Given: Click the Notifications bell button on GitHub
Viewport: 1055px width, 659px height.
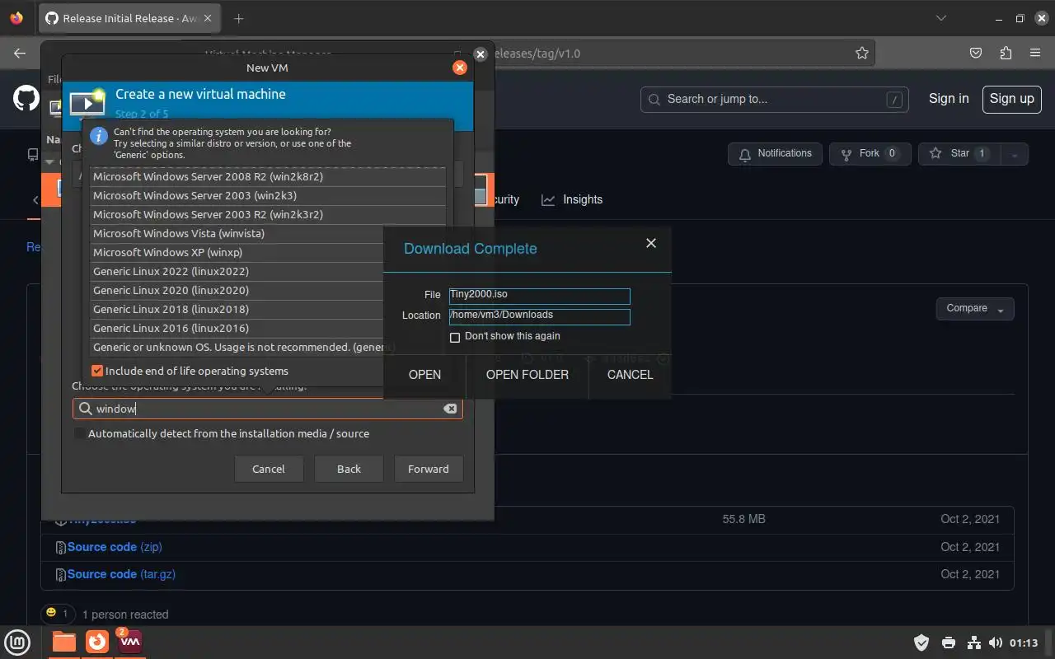Looking at the screenshot, I should (x=776, y=153).
